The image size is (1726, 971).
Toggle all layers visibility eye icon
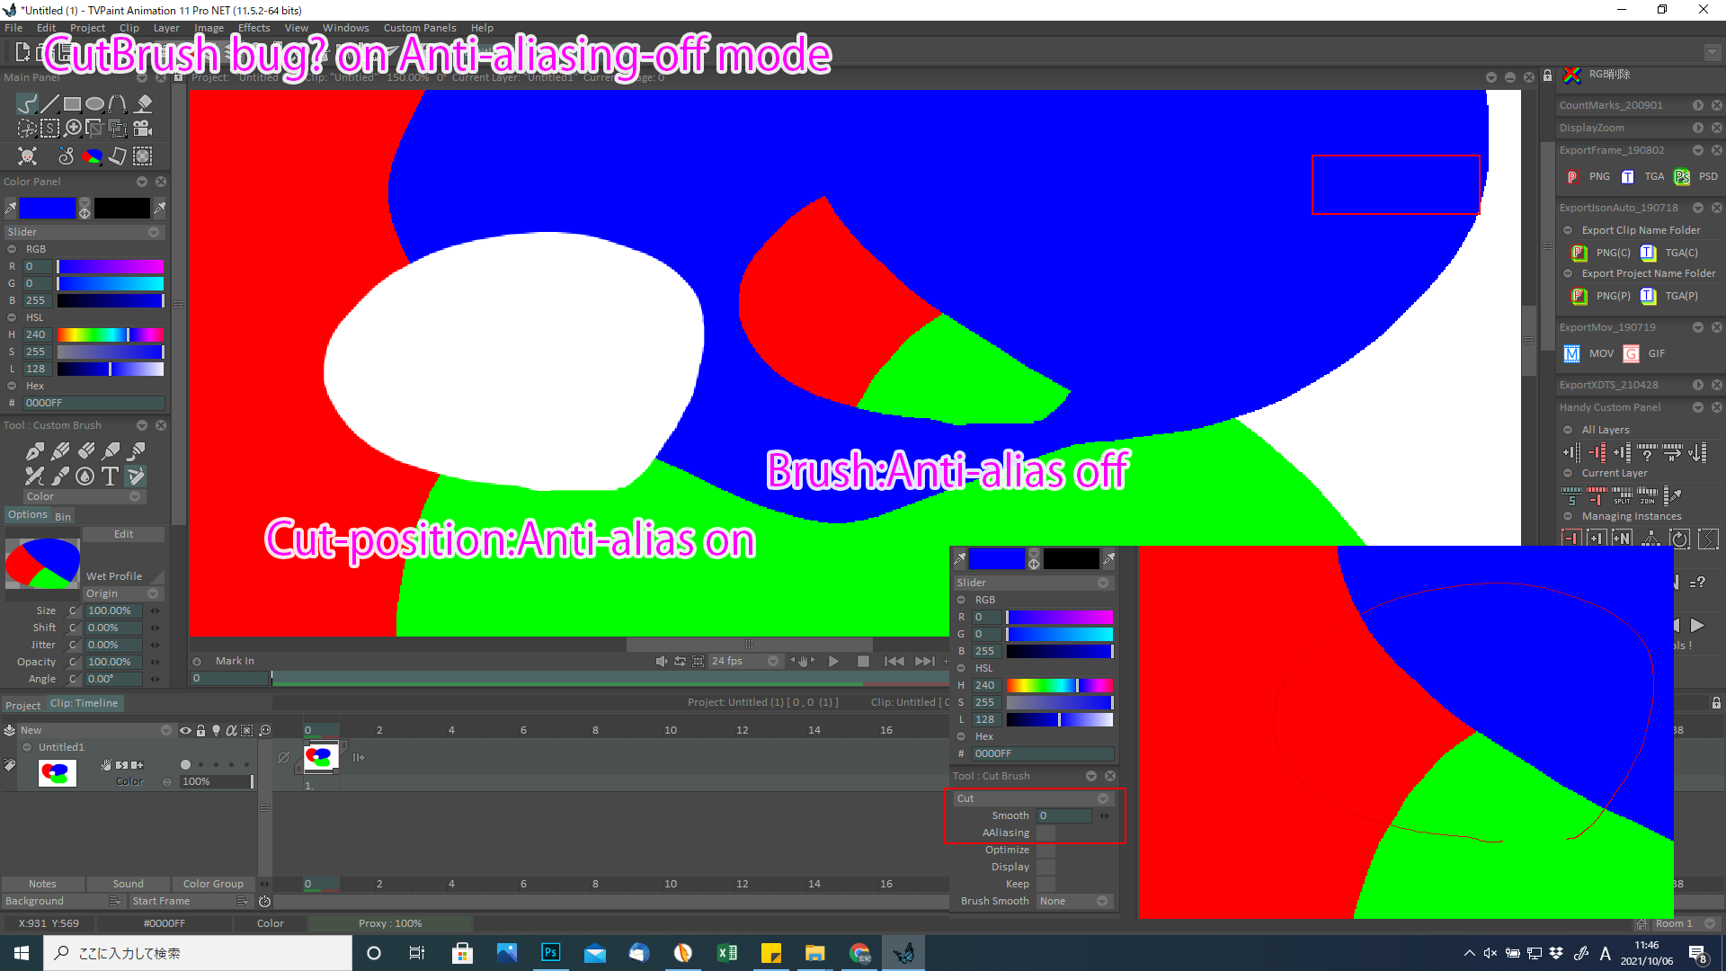tap(185, 730)
